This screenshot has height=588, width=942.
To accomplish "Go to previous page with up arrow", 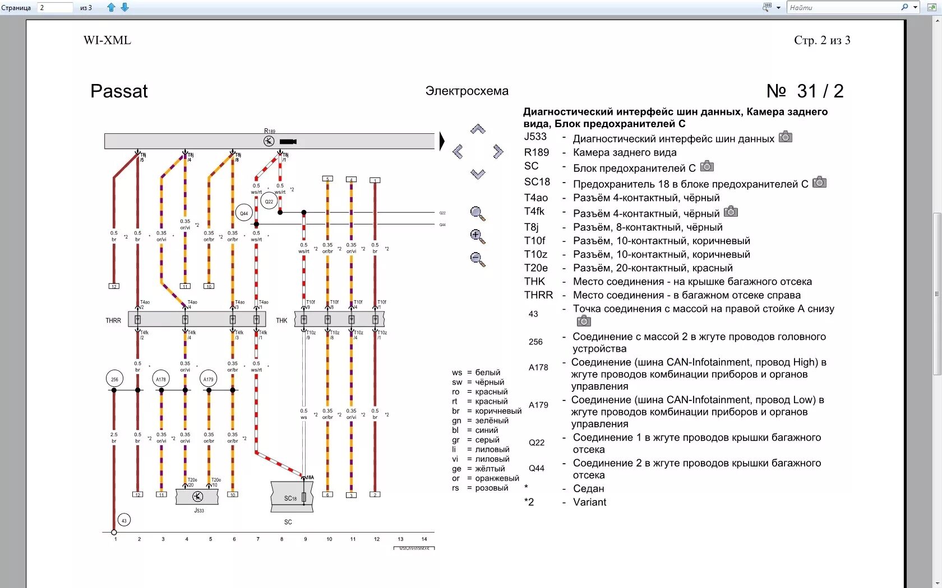I will pos(111,7).
